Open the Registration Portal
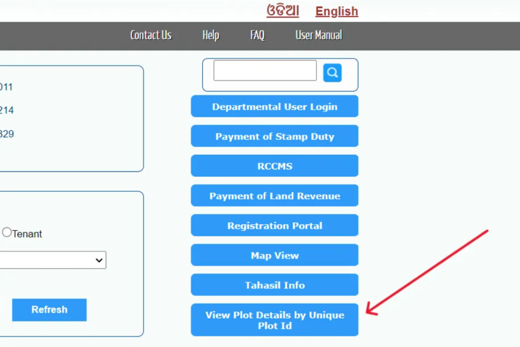 [x=274, y=226]
